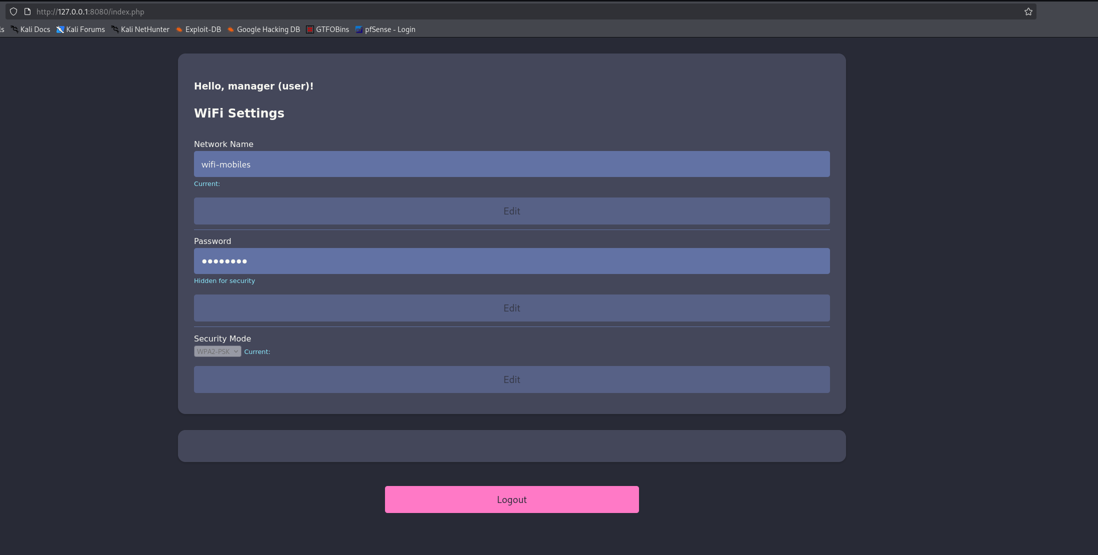The width and height of the screenshot is (1098, 555).
Task: Click the pink Logout button
Action: [x=511, y=499]
